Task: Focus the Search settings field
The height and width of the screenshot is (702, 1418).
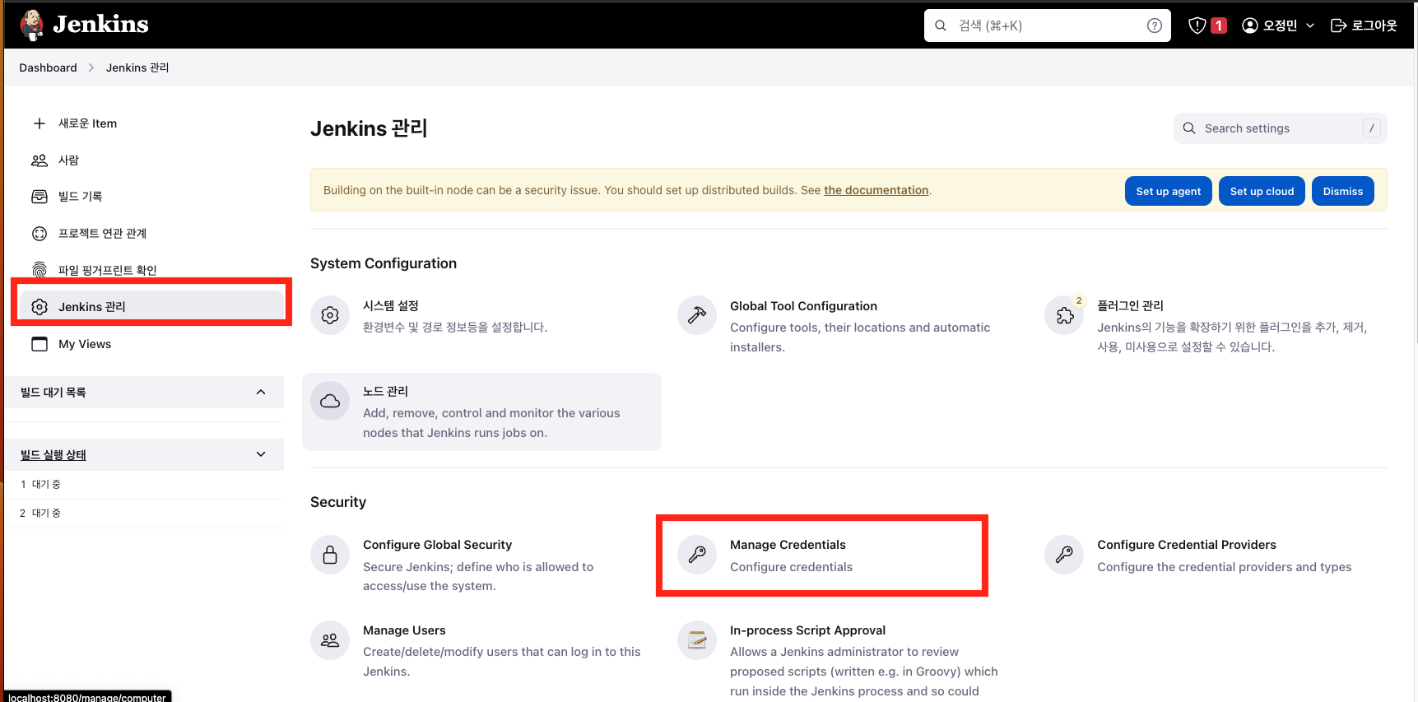Action: pyautogui.click(x=1281, y=128)
